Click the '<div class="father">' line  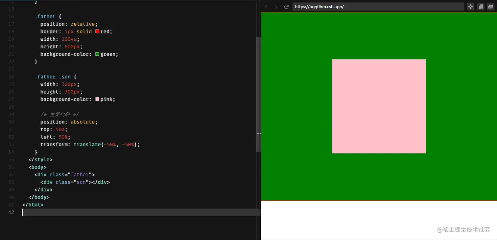click(x=64, y=175)
